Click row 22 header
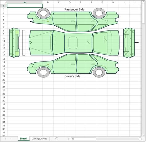 coord(4,80)
